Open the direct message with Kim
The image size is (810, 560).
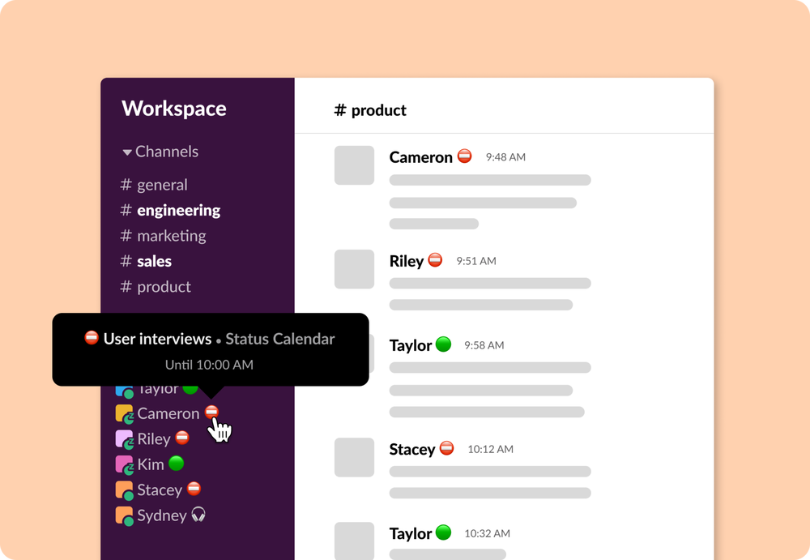151,464
